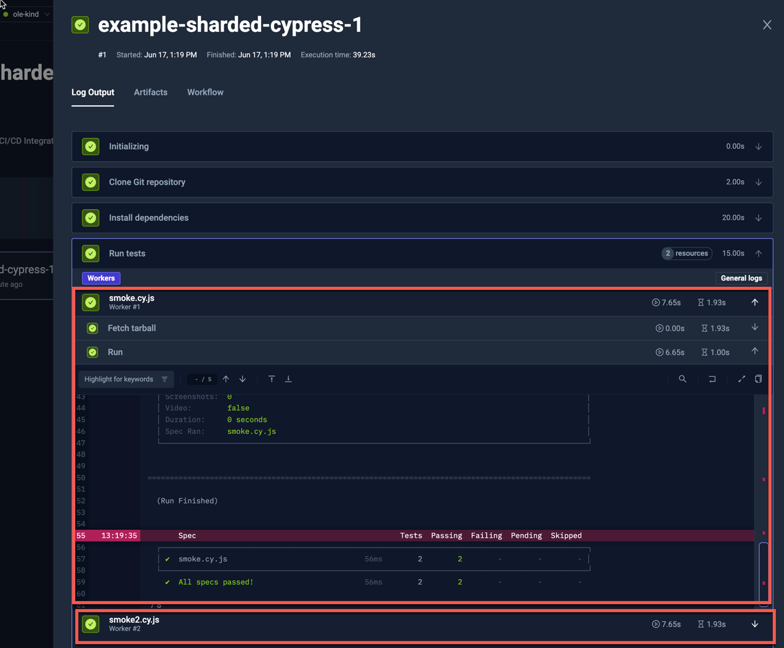
Task: Expand the Install dependencies step
Action: tap(758, 217)
